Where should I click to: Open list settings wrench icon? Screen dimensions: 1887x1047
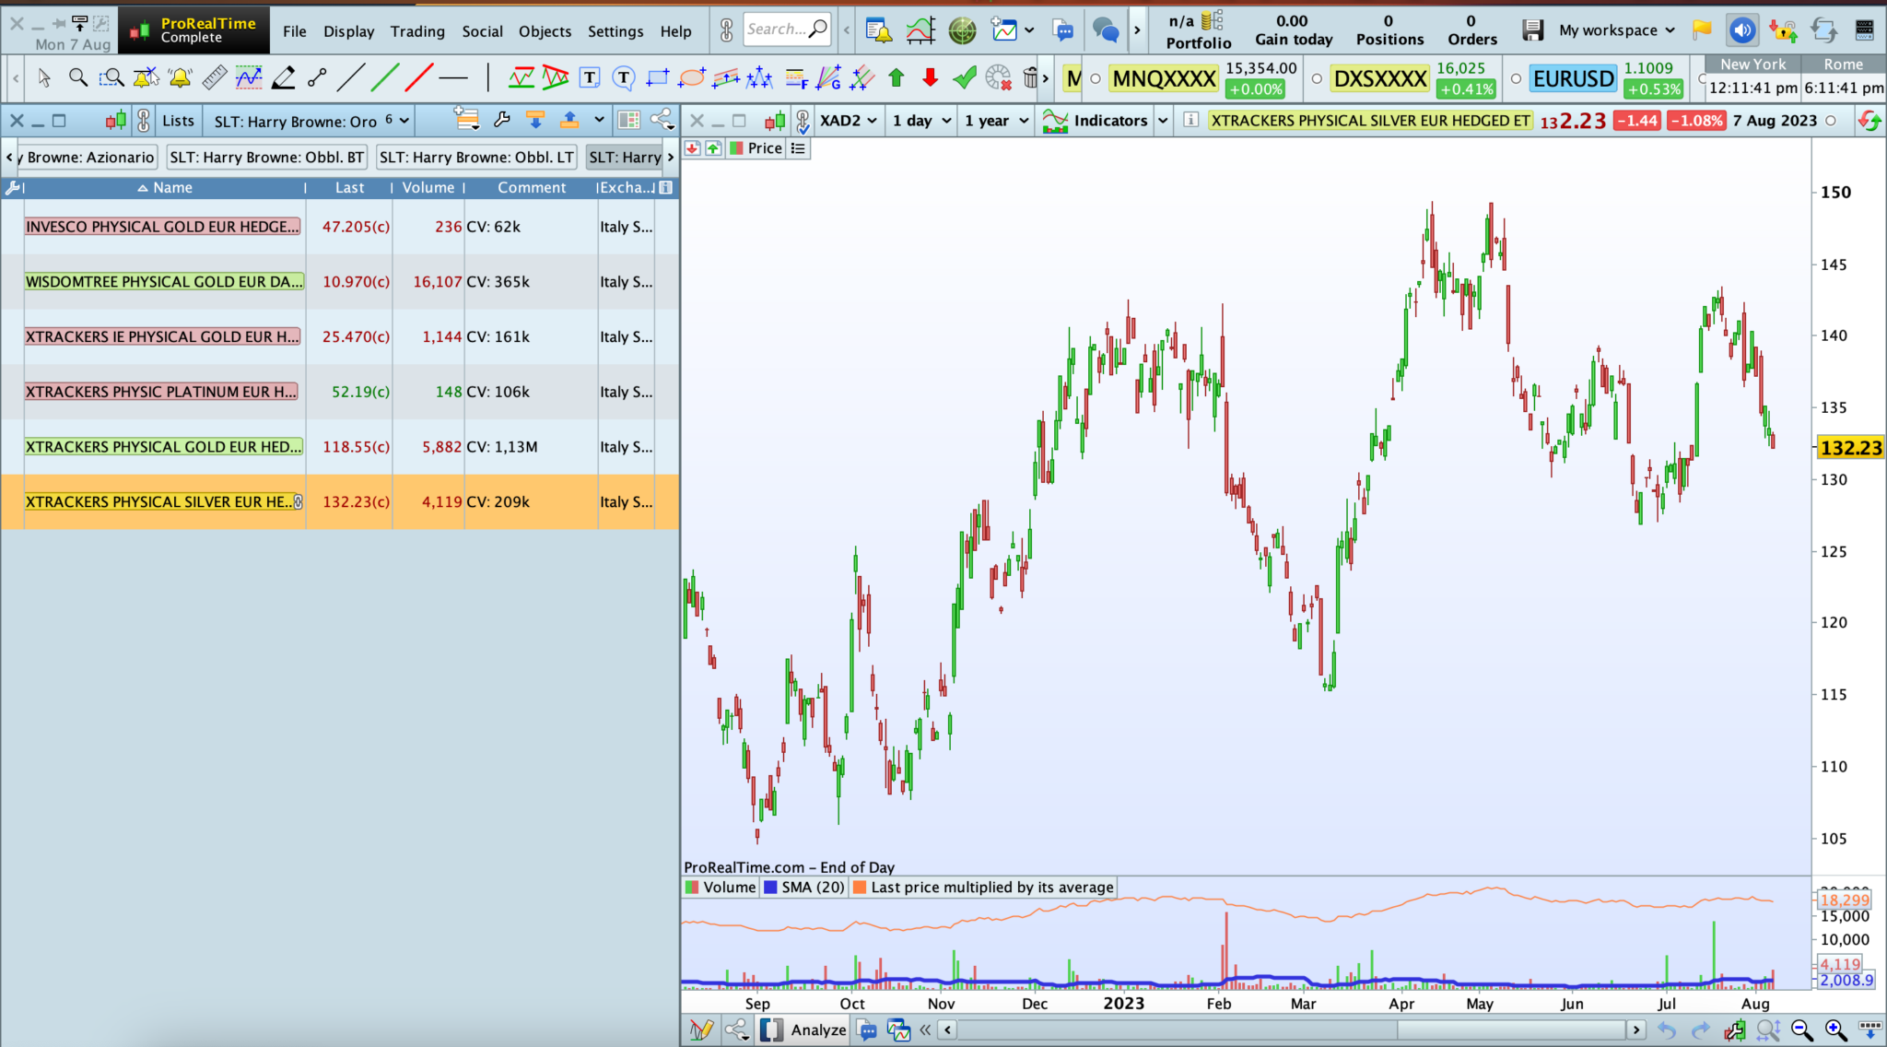click(501, 120)
